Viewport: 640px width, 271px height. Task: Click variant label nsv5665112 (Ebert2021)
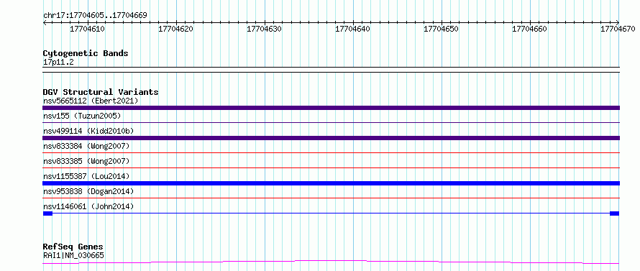click(91, 101)
